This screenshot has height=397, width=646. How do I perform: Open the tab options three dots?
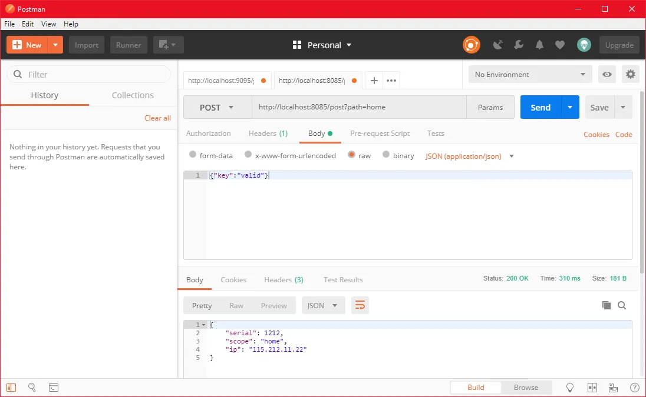pyautogui.click(x=391, y=81)
